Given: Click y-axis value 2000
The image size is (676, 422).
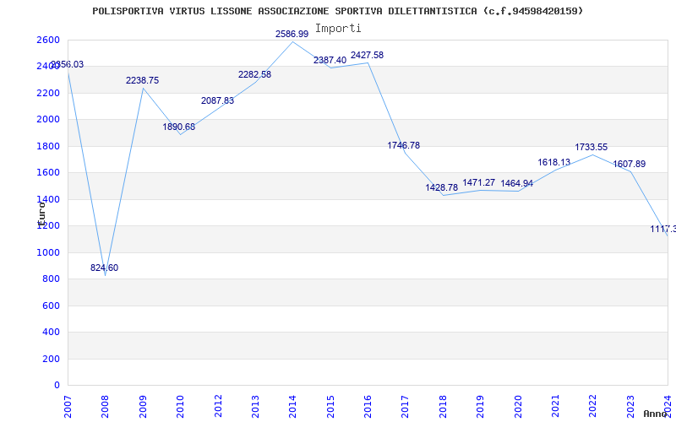Looking at the screenshot, I should point(48,120).
